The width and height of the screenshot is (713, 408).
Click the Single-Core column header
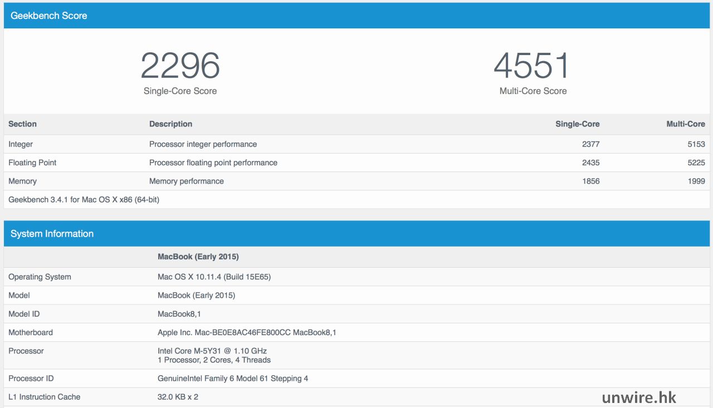(577, 124)
